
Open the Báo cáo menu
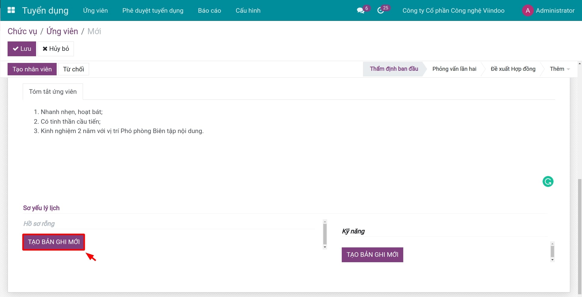(209, 11)
